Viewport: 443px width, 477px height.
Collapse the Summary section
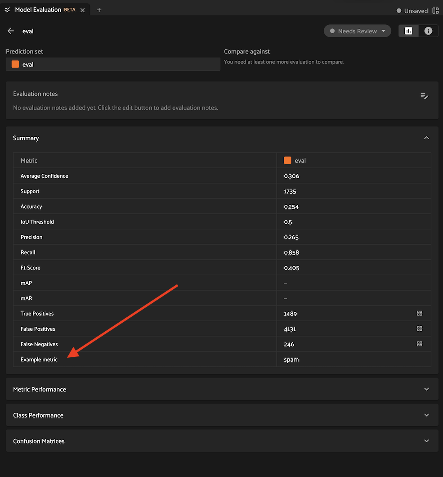(426, 138)
